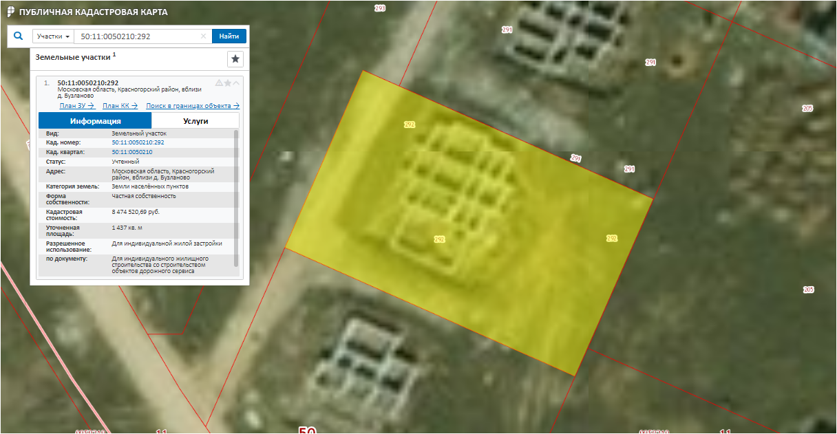
Task: Click the magnifying glass search icon
Action: tap(19, 36)
